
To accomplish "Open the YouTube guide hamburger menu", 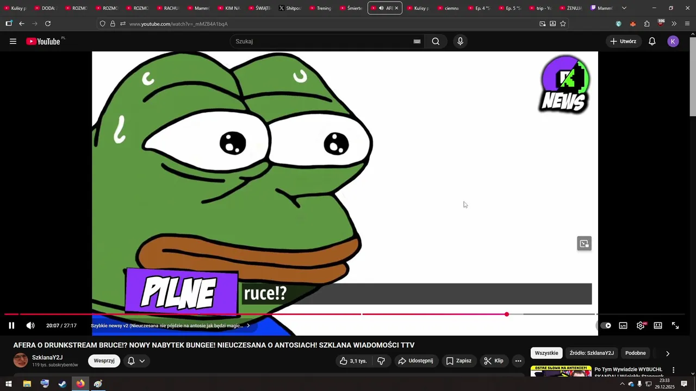I will coord(13,41).
